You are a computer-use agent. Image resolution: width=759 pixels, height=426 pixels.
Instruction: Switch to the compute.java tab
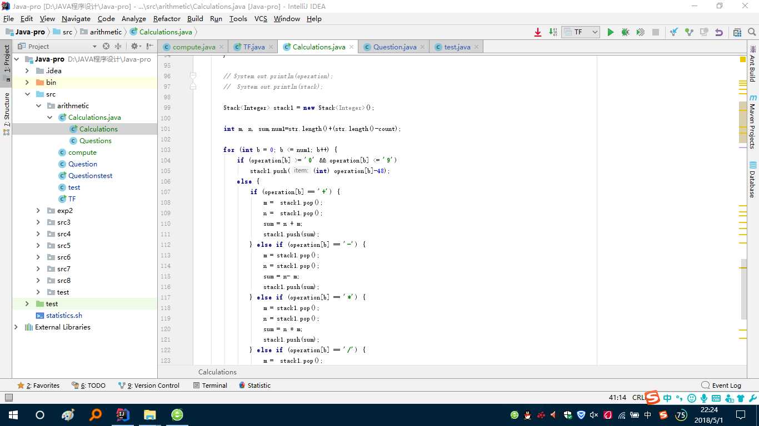(193, 47)
